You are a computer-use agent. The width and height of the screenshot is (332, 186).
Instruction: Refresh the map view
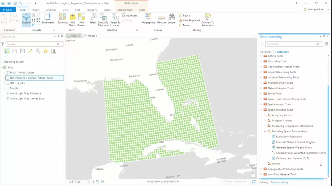coord(254,182)
